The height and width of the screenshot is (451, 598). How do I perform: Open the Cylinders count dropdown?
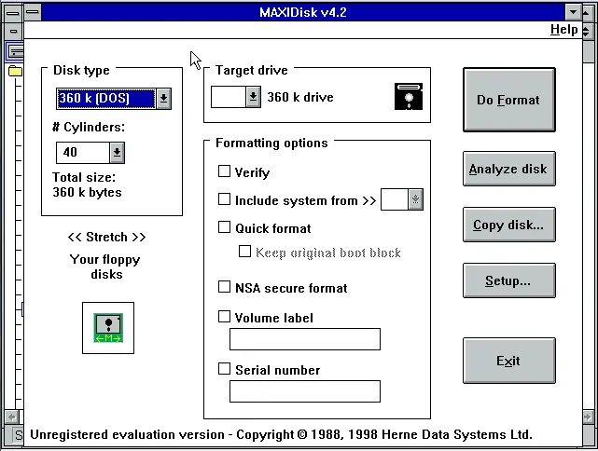coord(117,153)
